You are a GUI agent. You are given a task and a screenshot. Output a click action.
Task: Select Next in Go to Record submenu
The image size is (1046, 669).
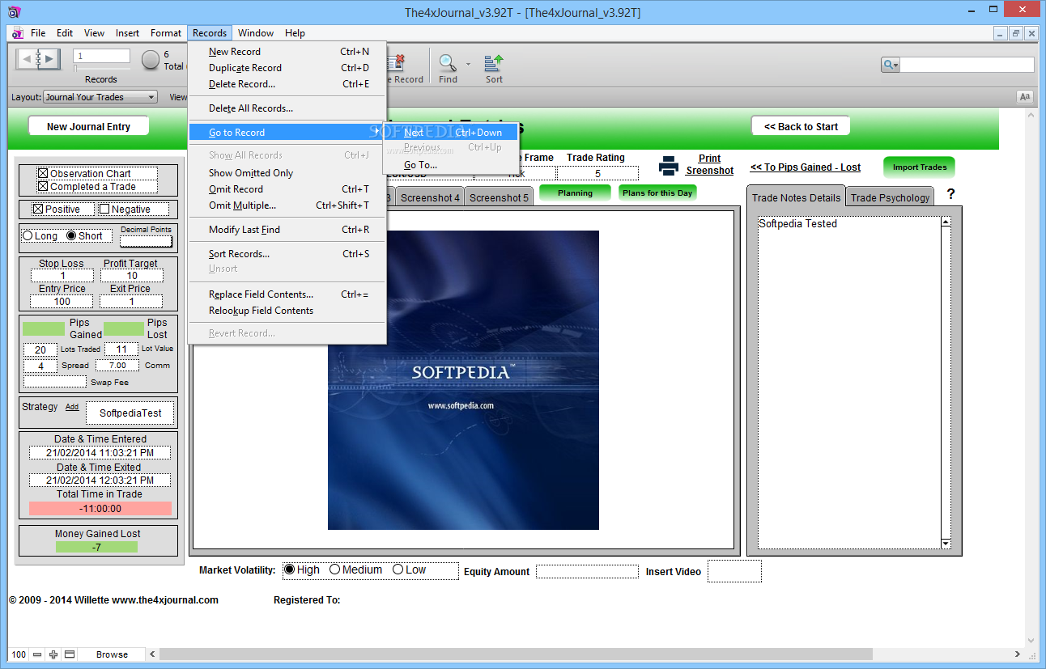[x=451, y=132]
